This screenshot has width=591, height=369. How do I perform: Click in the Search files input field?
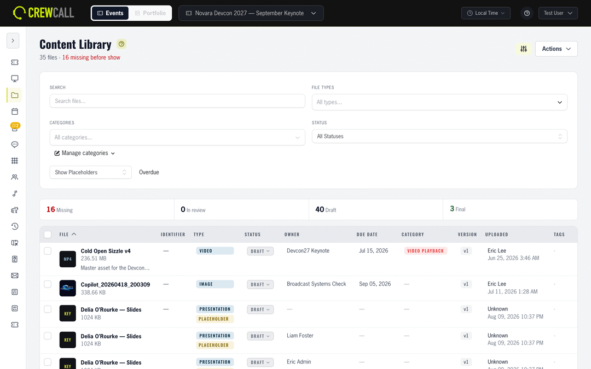tap(177, 101)
